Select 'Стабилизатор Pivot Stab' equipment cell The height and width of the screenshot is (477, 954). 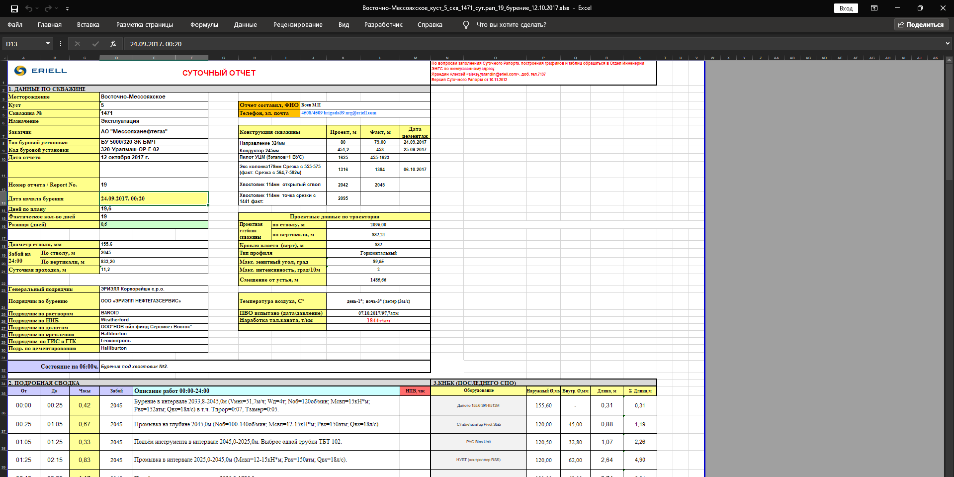(479, 424)
